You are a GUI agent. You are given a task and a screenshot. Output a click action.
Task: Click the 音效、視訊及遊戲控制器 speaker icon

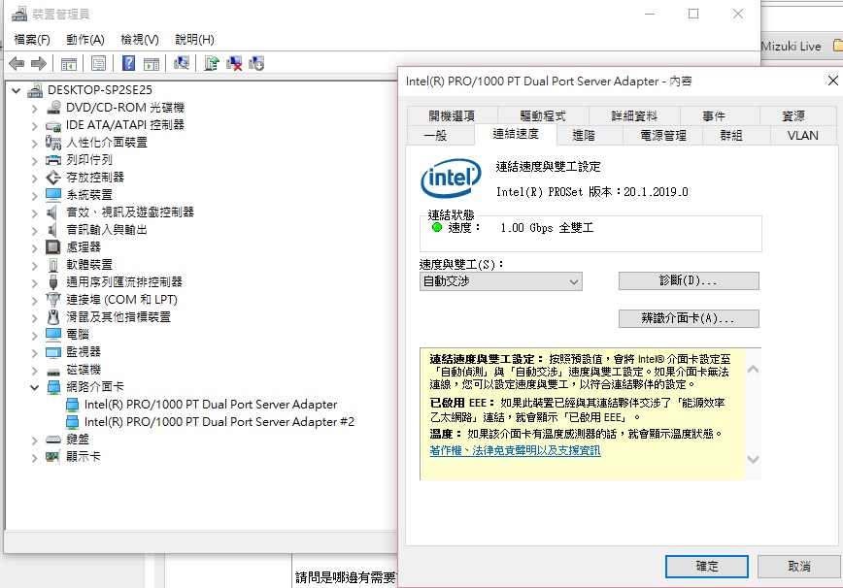(52, 212)
